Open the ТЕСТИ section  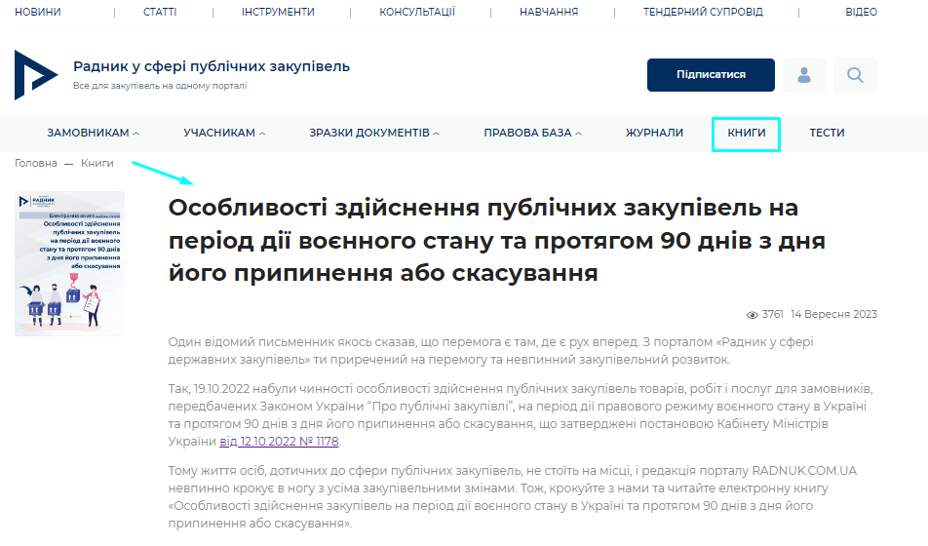(827, 133)
